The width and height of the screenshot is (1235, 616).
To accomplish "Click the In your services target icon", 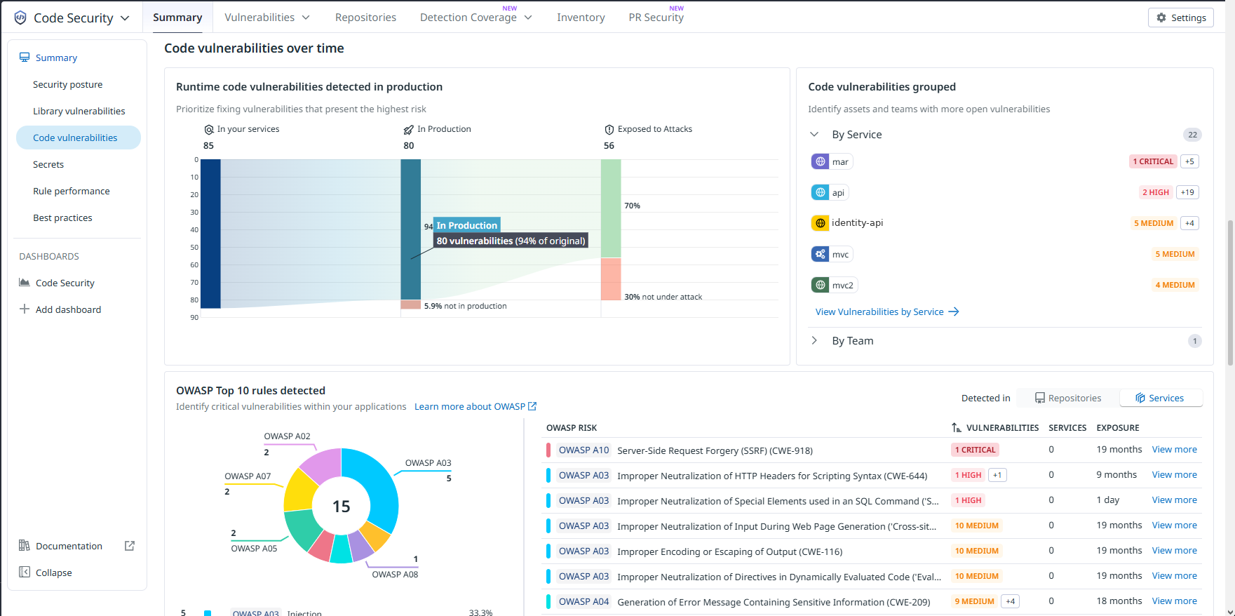I will pos(209,130).
